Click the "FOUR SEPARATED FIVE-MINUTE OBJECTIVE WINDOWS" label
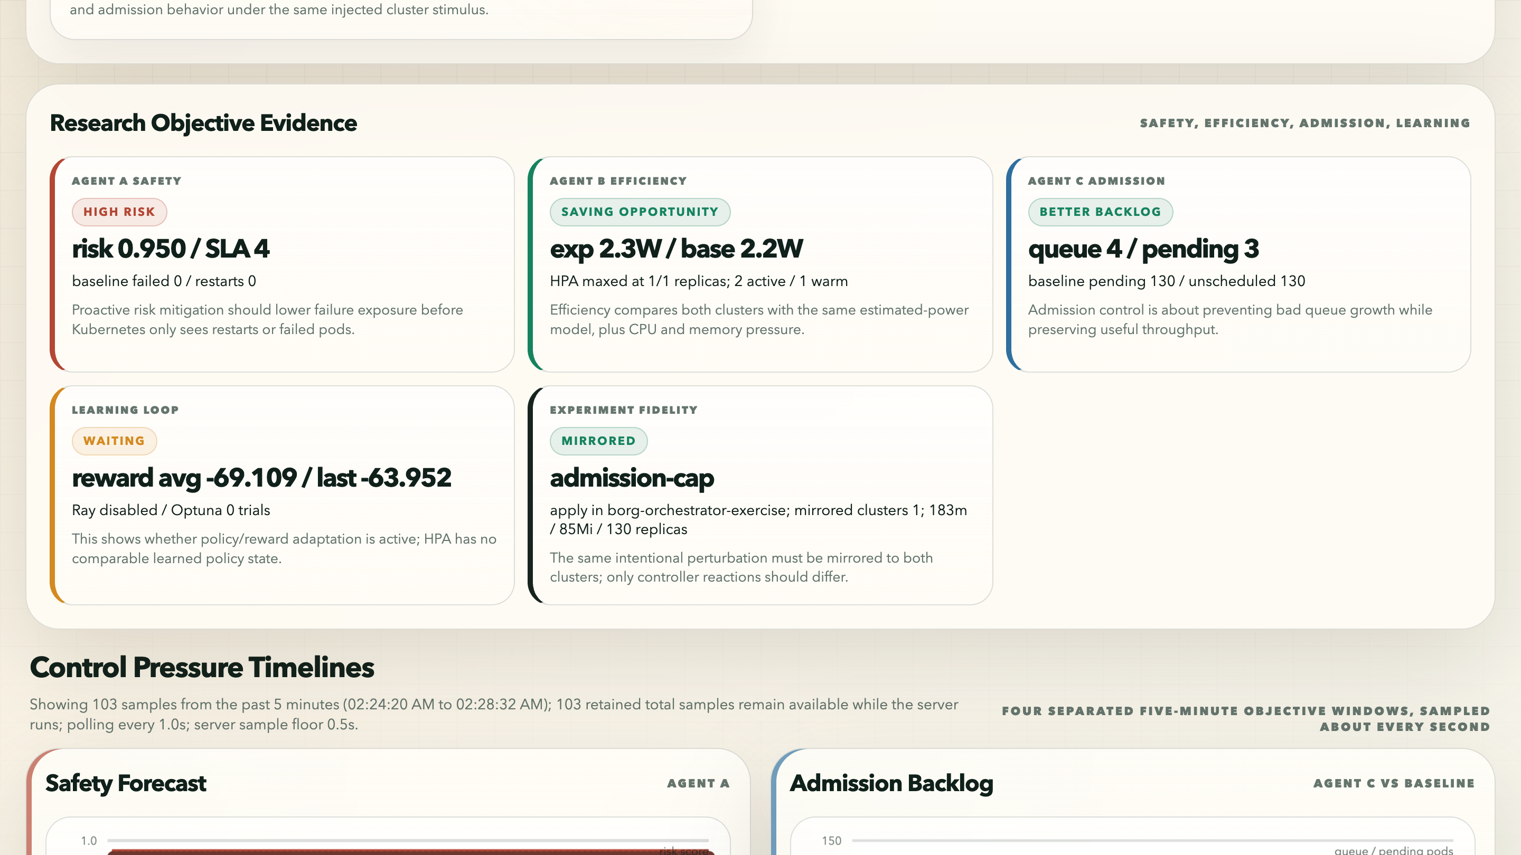Screen dimensions: 1521x855 tap(1246, 719)
